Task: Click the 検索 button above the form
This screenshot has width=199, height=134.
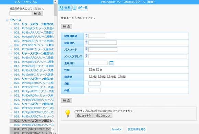Action: tap(67, 26)
